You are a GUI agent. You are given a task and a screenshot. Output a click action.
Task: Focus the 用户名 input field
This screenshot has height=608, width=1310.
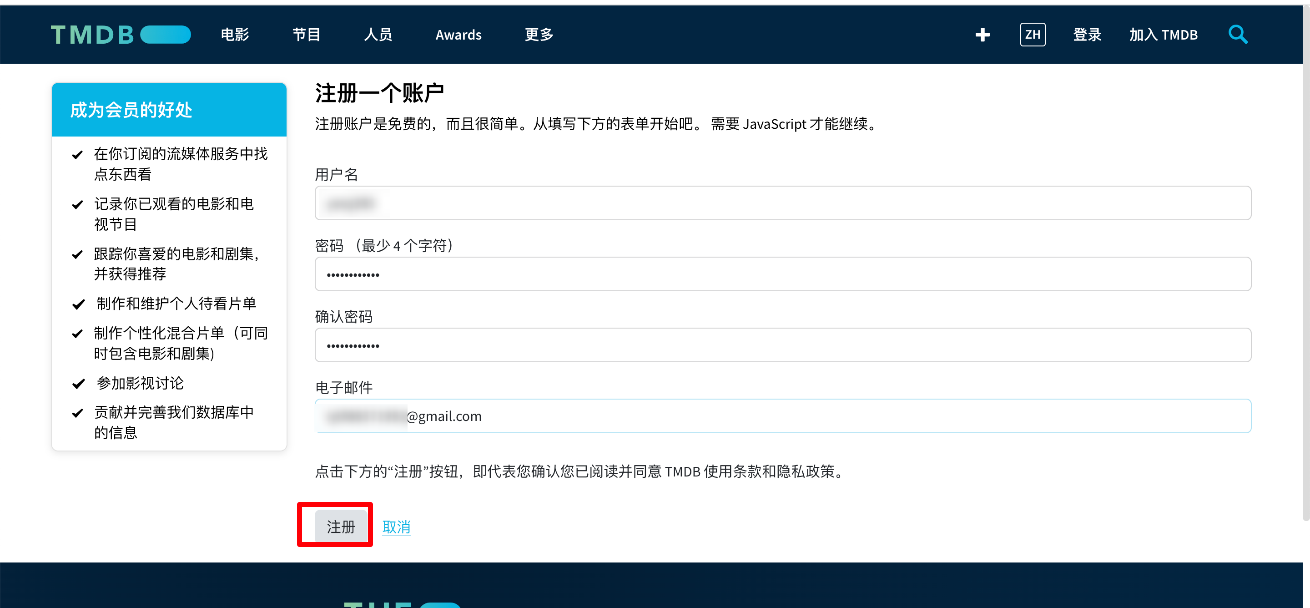(x=782, y=203)
